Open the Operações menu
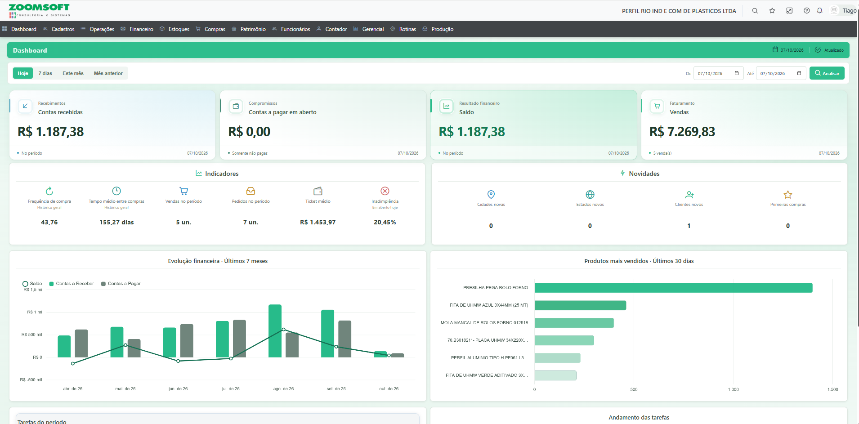 [x=98, y=29]
